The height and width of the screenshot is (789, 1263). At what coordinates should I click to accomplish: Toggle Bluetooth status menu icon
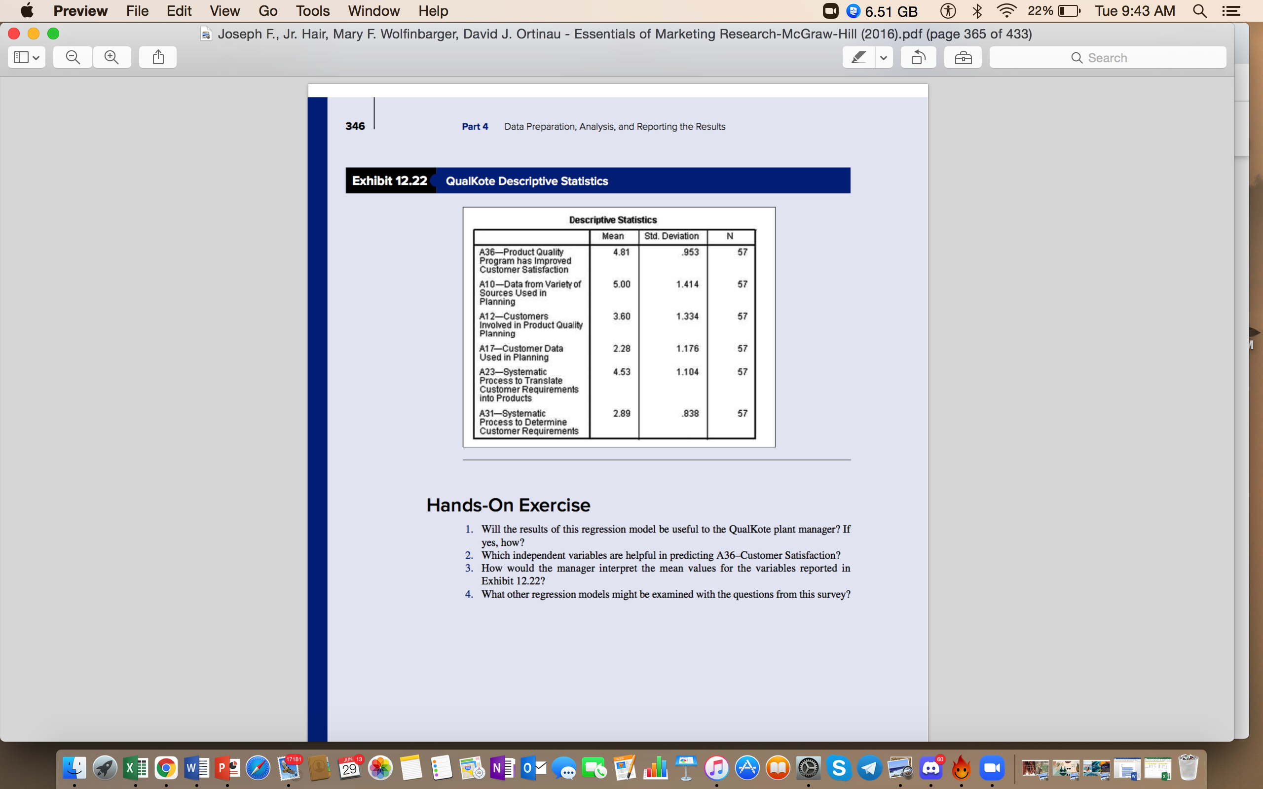click(x=977, y=11)
